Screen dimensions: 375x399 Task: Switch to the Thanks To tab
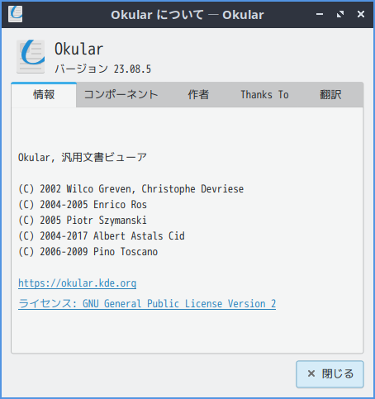264,95
